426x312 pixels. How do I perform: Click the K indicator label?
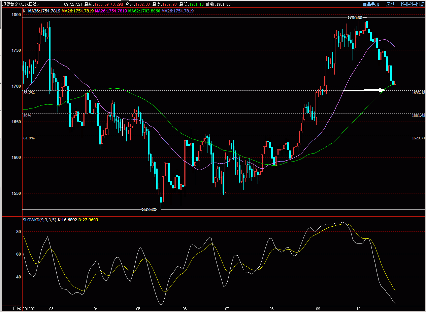[24, 11]
